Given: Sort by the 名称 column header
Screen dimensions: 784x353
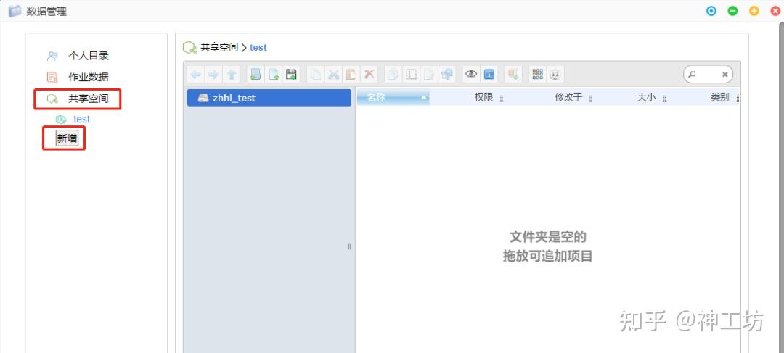Looking at the screenshot, I should (x=393, y=98).
